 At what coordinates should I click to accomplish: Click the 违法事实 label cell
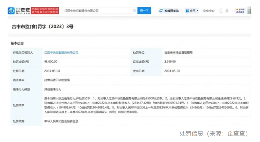coord(27,80)
